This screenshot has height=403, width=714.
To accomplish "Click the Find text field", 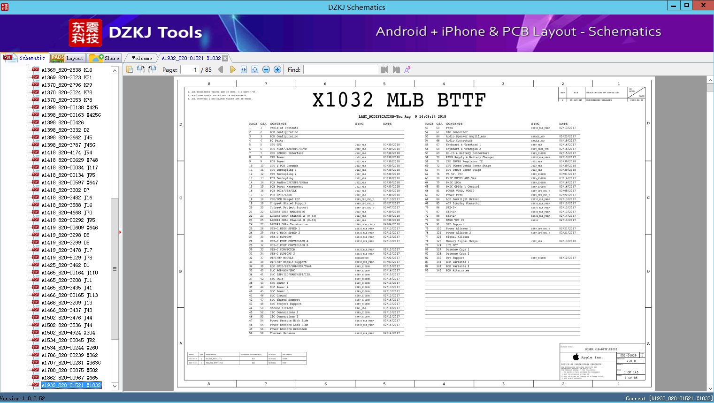I will point(340,69).
